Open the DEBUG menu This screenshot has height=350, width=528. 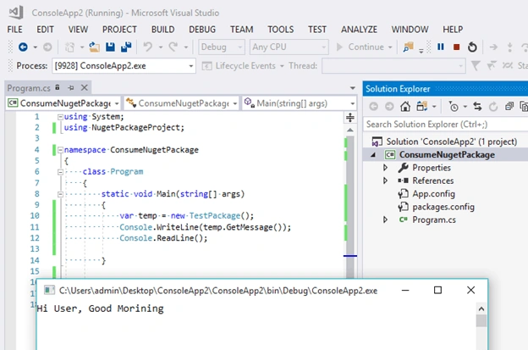pyautogui.click(x=202, y=30)
